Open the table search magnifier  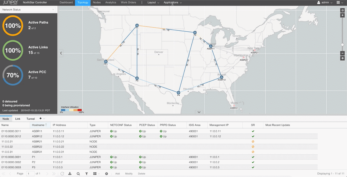point(78,173)
